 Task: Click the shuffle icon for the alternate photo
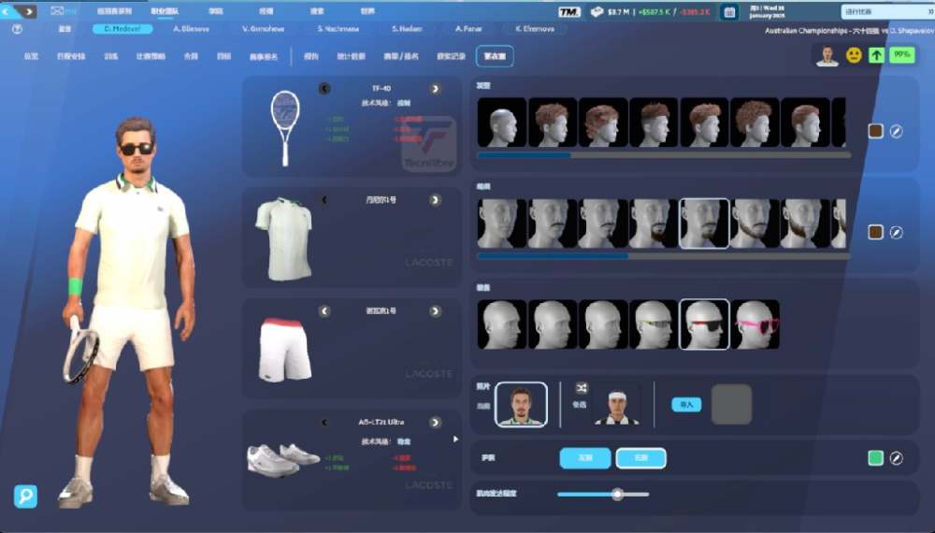point(582,388)
